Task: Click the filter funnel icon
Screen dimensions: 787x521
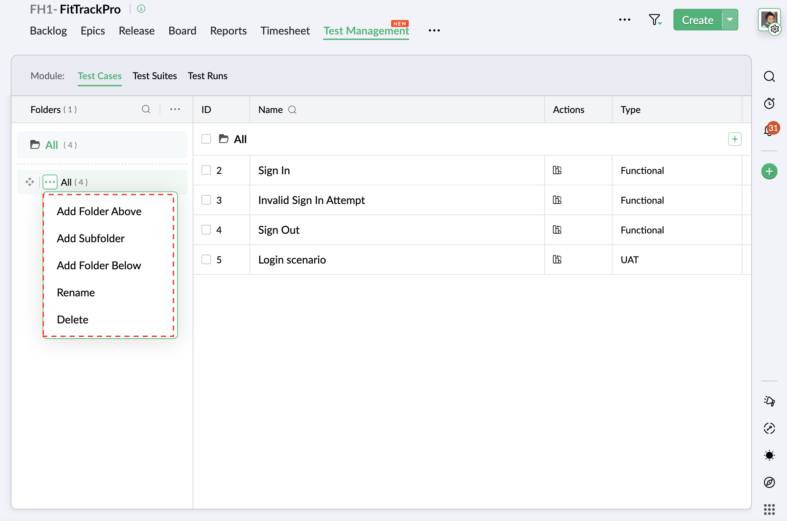Action: 654,20
